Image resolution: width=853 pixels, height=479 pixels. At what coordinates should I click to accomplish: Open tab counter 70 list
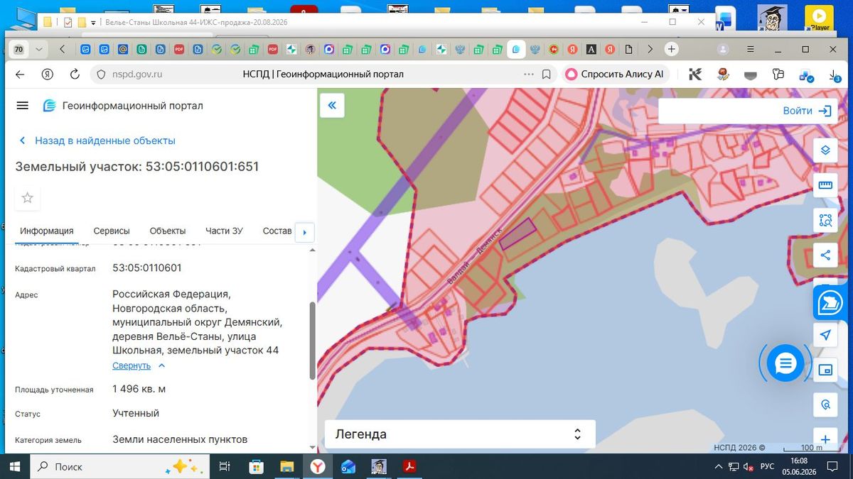18,49
